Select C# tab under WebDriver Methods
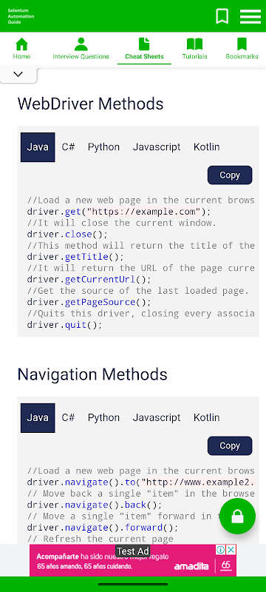The image size is (266, 592). click(68, 147)
